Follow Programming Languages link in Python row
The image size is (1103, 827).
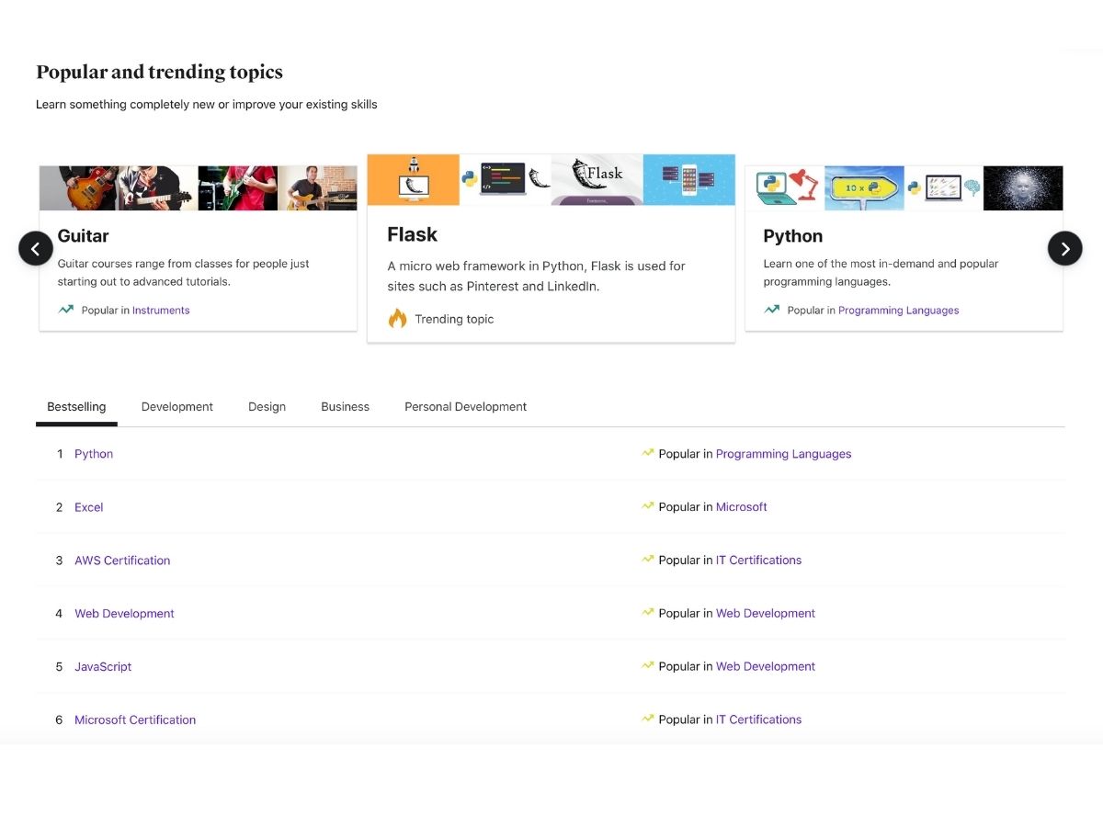pos(783,454)
